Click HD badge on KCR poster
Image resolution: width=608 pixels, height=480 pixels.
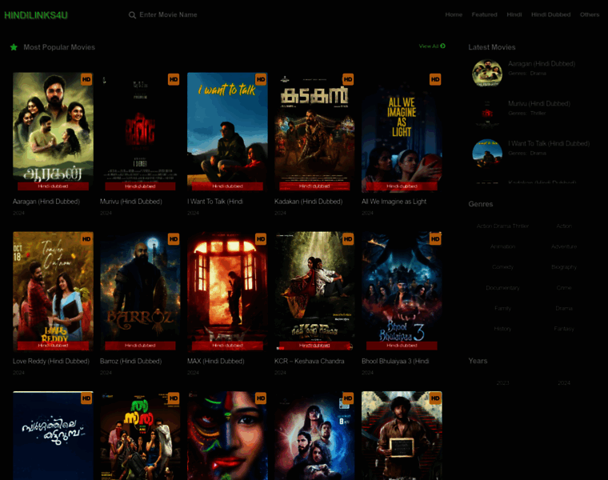348,239
